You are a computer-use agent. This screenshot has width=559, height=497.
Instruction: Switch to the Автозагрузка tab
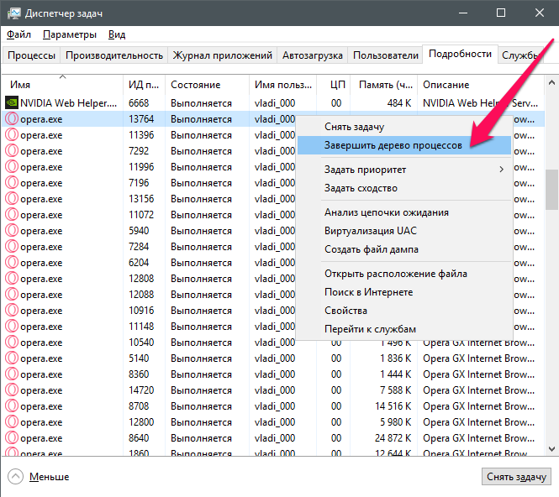[313, 55]
